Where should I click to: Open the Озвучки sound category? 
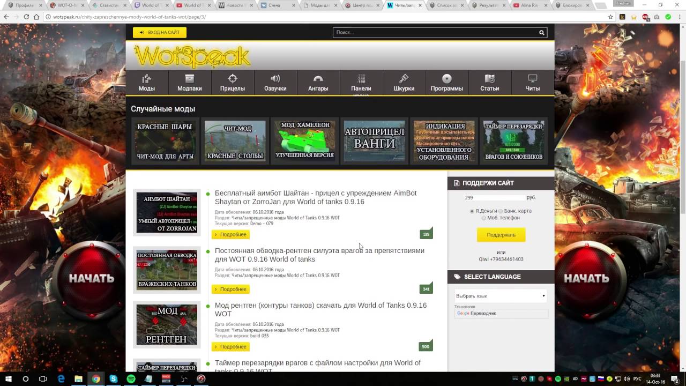pyautogui.click(x=275, y=83)
